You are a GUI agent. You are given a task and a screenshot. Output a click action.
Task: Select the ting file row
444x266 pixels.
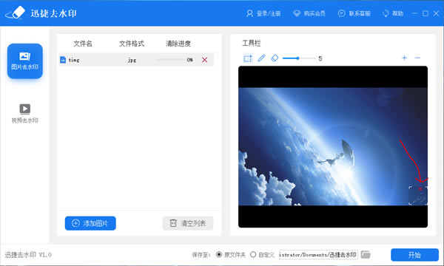coord(136,60)
